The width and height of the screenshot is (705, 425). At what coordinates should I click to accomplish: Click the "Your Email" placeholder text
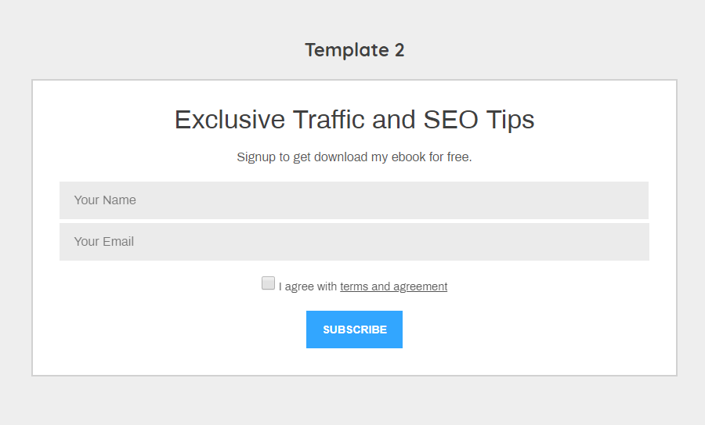click(104, 242)
